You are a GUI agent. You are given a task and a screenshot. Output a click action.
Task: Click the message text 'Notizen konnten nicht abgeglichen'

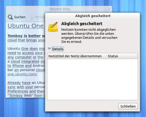click(89, 30)
